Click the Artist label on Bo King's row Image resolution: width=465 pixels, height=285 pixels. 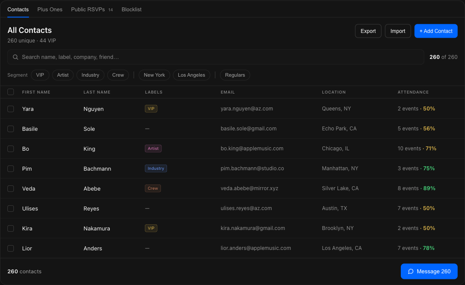(x=153, y=149)
